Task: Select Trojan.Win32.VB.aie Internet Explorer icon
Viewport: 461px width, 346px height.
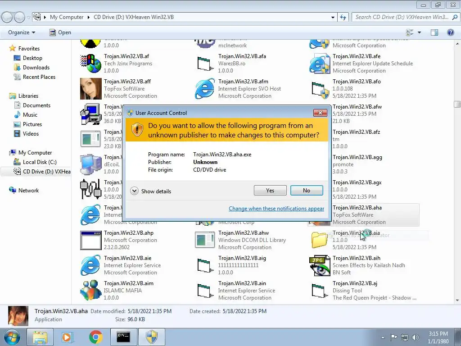Action: coord(90,265)
